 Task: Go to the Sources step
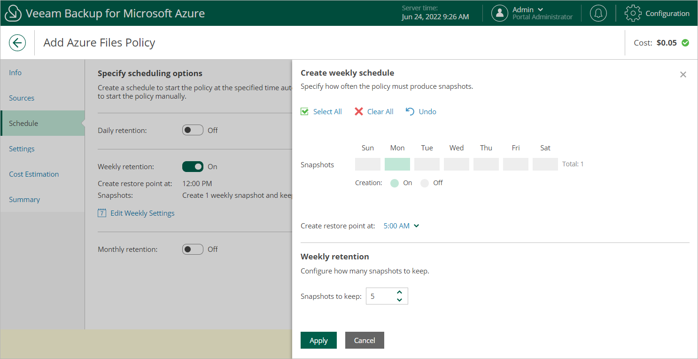click(22, 98)
